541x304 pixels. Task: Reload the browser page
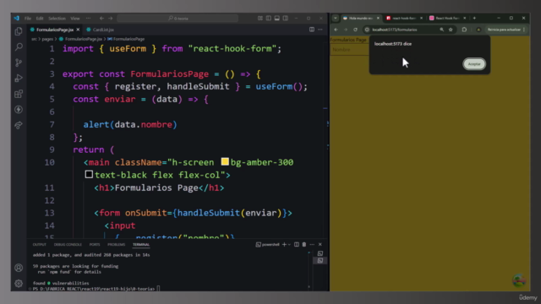(355, 30)
